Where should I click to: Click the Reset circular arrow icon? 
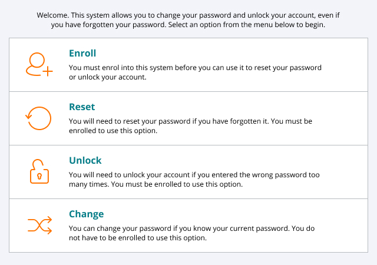pyautogui.click(x=38, y=118)
